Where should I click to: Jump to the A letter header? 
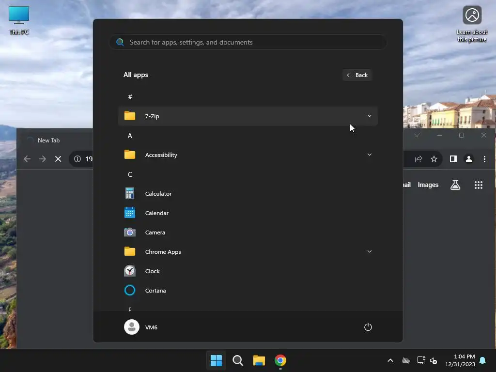click(130, 136)
